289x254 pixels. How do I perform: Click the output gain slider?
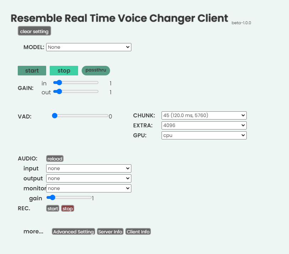pyautogui.click(x=76, y=91)
